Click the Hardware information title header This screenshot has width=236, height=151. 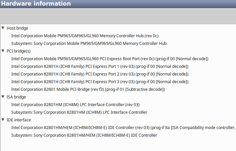coord(36,4)
